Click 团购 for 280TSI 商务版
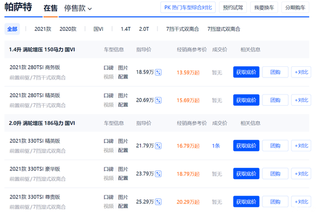This screenshot has height=215, width=319. [275, 72]
